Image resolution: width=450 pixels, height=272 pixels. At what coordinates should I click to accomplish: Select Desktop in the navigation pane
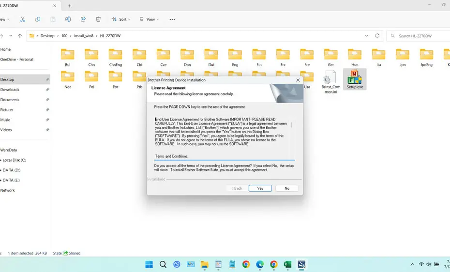pos(25,79)
